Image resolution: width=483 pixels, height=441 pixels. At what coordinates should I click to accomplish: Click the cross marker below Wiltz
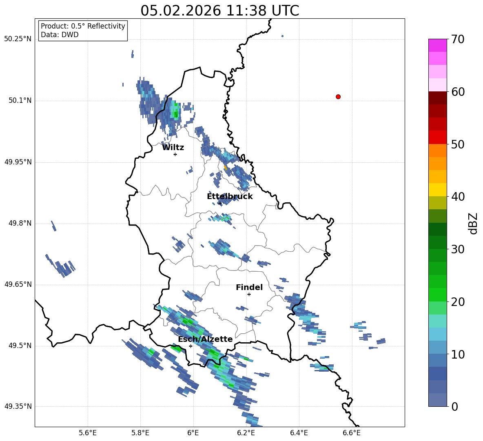[x=175, y=154]
